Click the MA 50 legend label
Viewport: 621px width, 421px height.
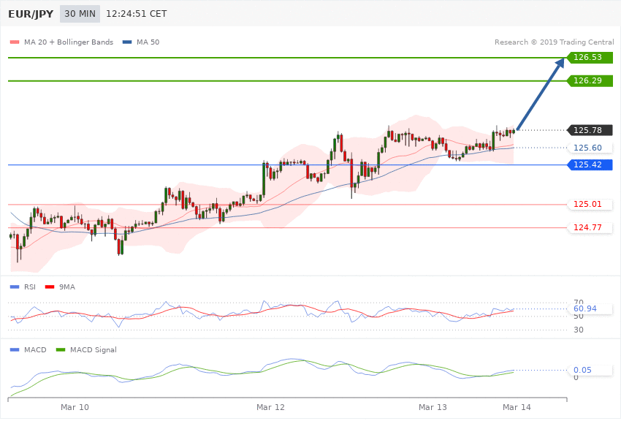tap(148, 42)
